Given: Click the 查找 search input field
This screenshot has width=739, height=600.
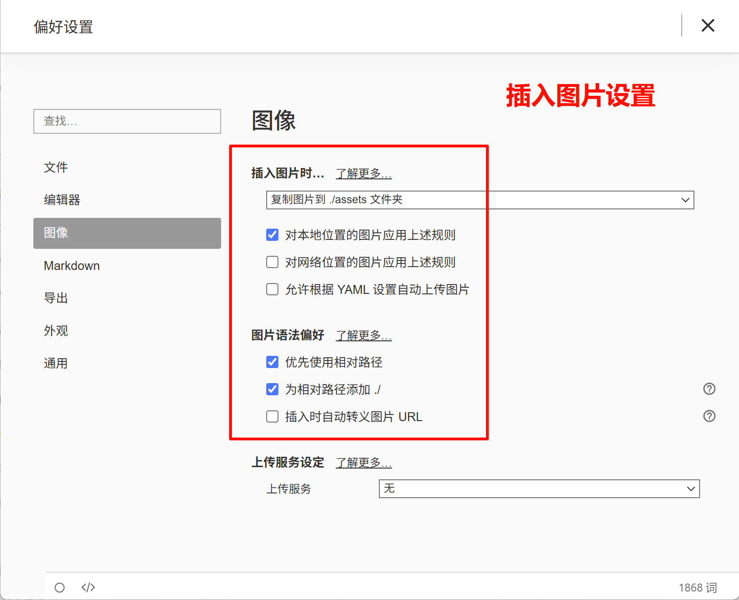Looking at the screenshot, I should 127,121.
